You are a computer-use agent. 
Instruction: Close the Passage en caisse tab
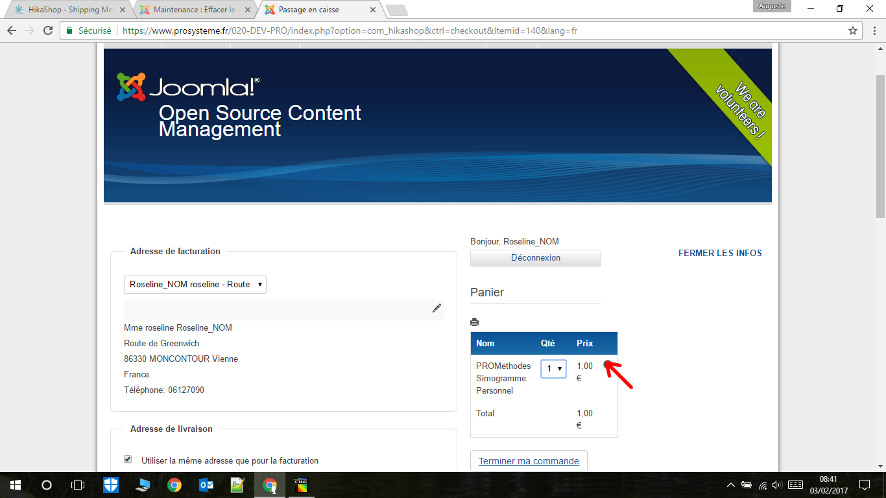pyautogui.click(x=372, y=10)
